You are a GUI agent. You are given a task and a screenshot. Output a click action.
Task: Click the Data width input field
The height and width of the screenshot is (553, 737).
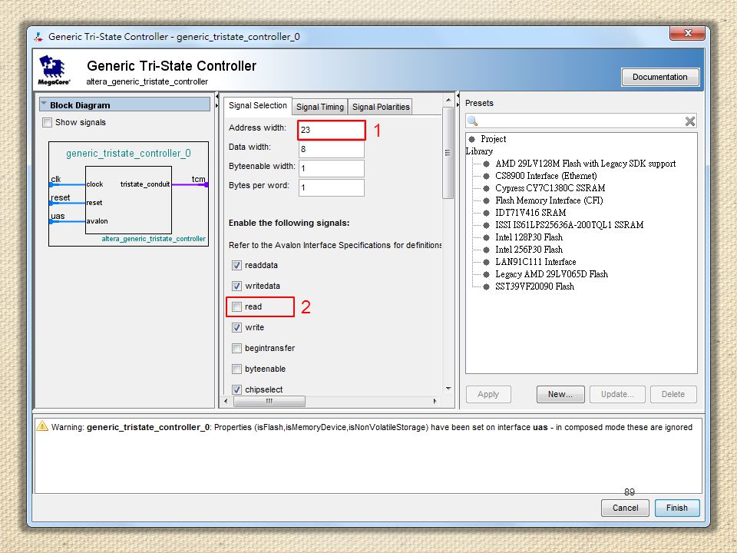point(332,149)
